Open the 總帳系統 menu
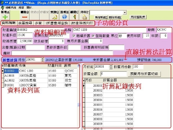Viewport: 173px width, 130px height. pyautogui.click(x=11, y=8)
